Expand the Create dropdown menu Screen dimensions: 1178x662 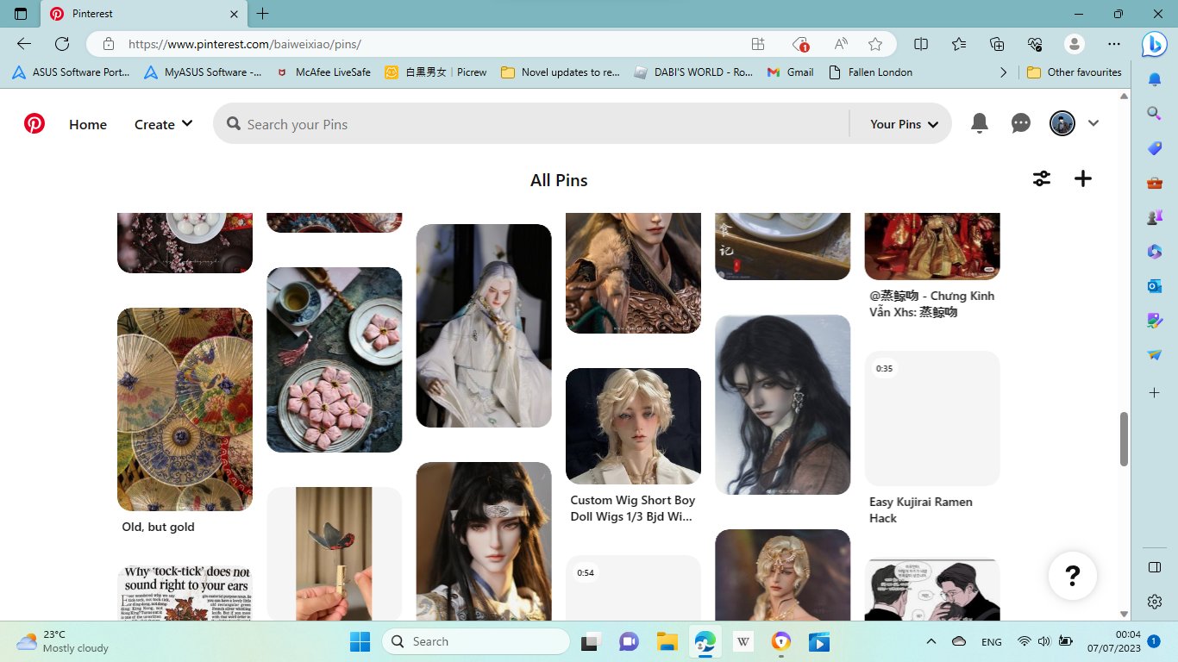[163, 124]
